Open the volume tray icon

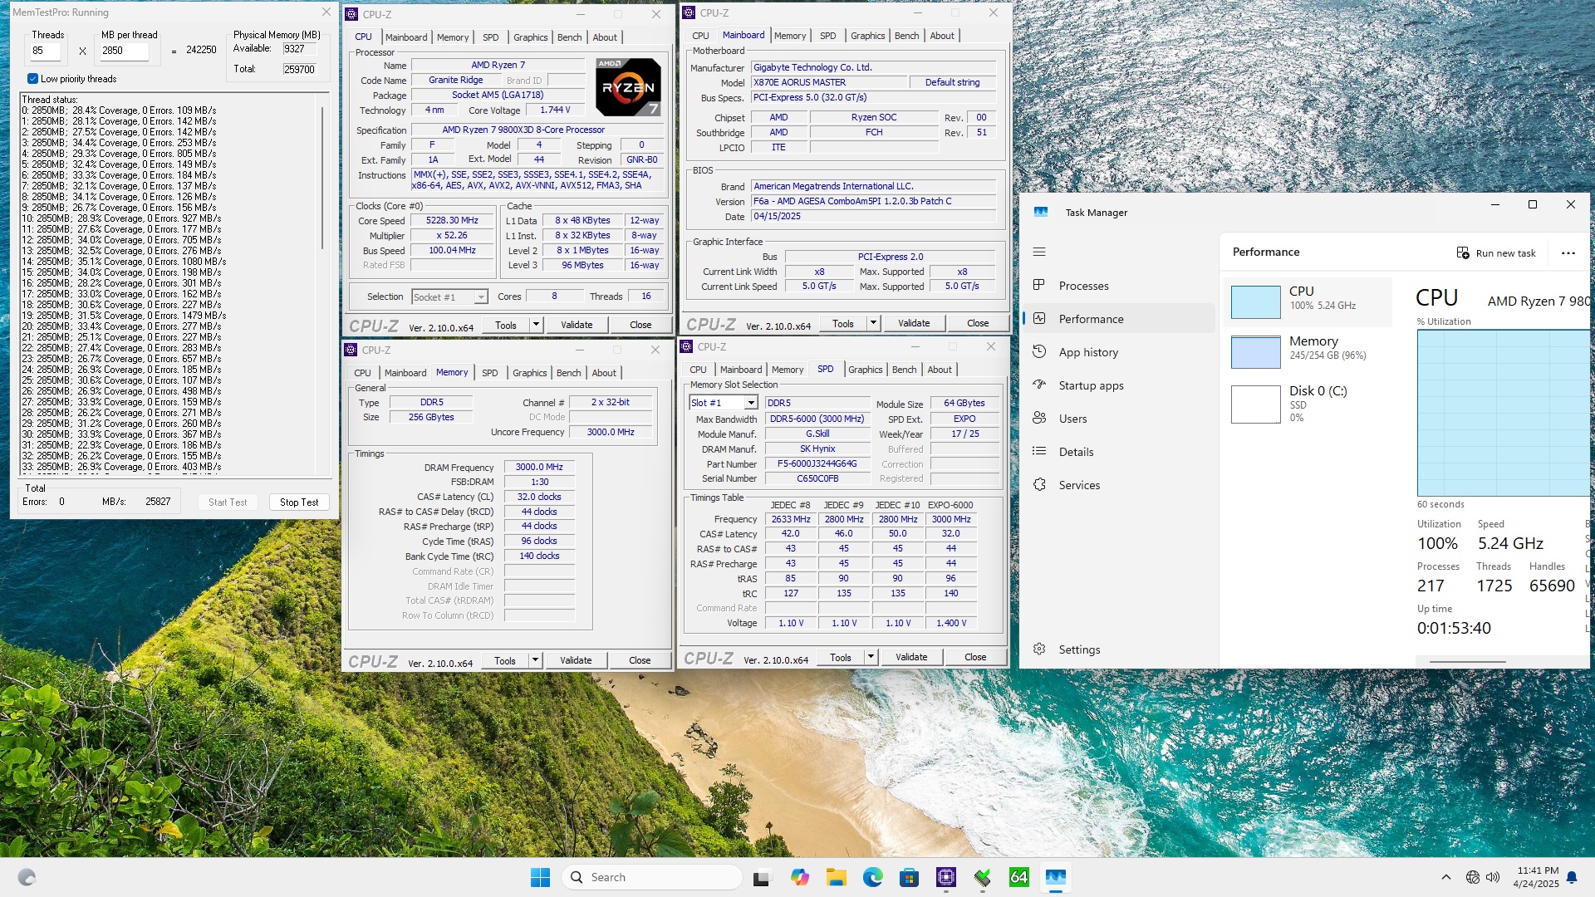(x=1493, y=877)
